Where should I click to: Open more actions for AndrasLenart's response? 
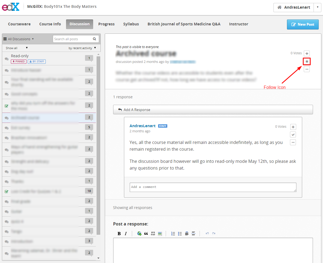[293, 142]
